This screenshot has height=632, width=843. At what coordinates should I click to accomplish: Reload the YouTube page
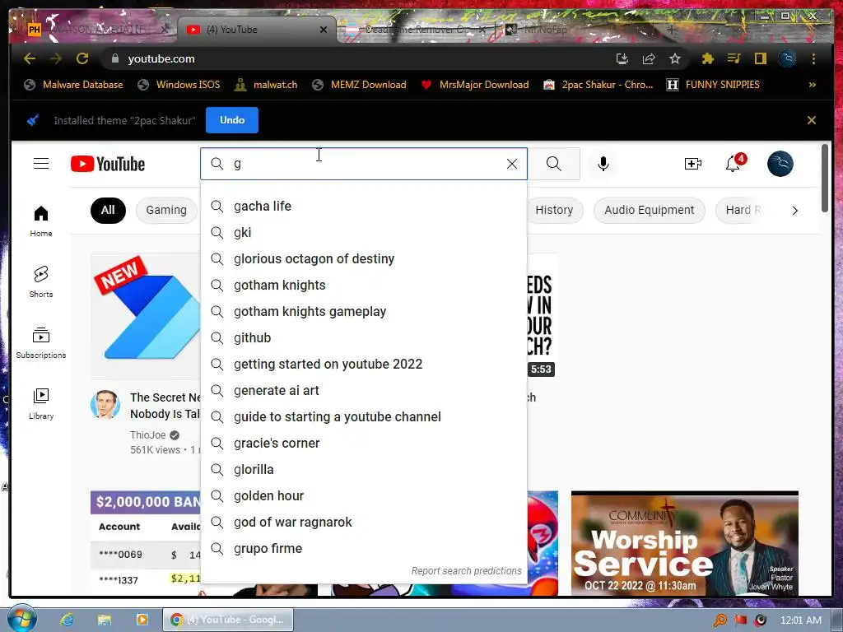click(82, 58)
